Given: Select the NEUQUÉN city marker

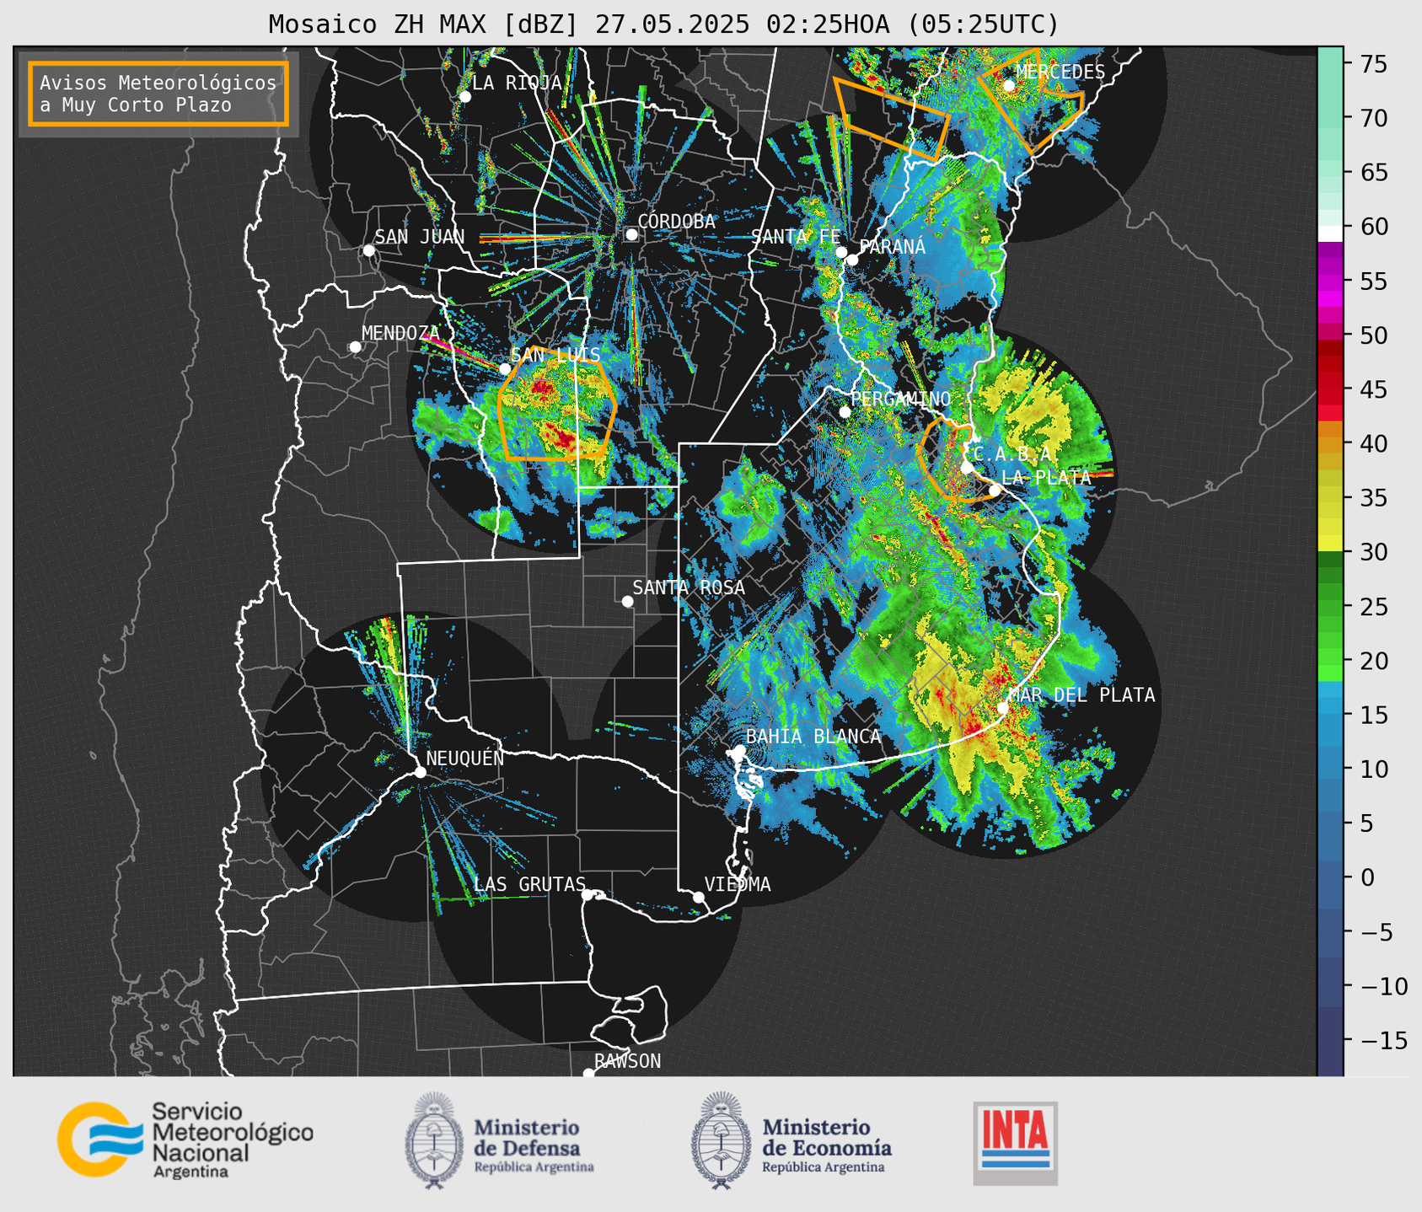Looking at the screenshot, I should click(420, 772).
